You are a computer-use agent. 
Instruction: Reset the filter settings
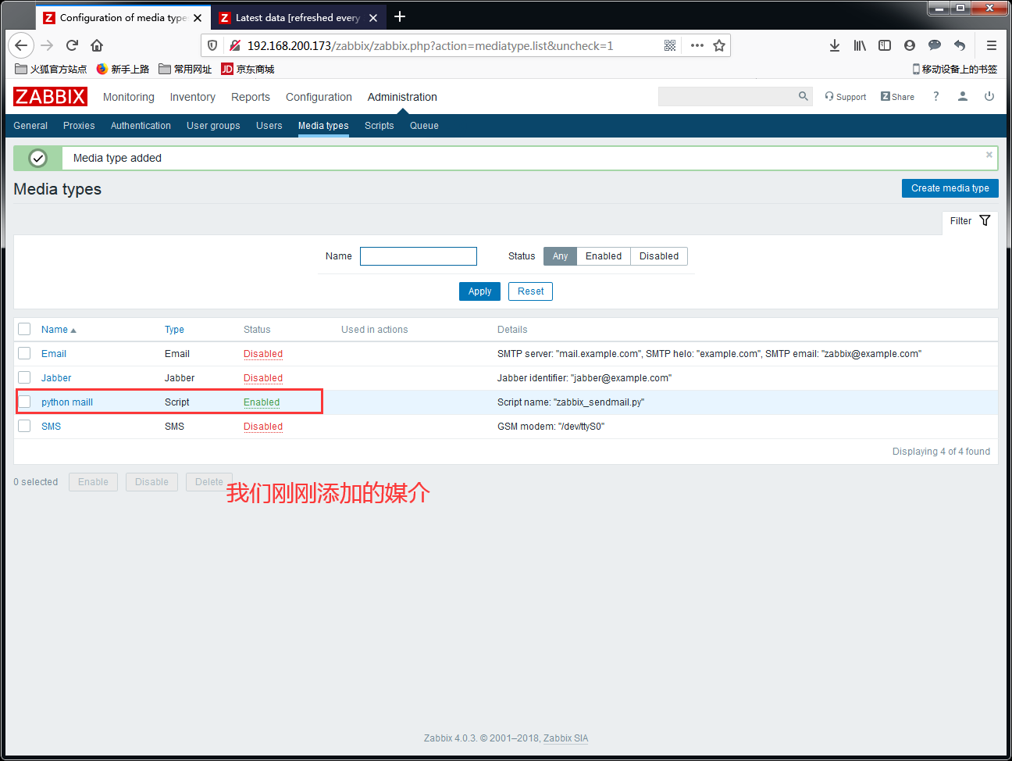pos(531,291)
